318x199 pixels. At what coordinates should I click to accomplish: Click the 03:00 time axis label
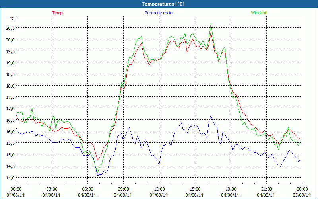coord(52,189)
